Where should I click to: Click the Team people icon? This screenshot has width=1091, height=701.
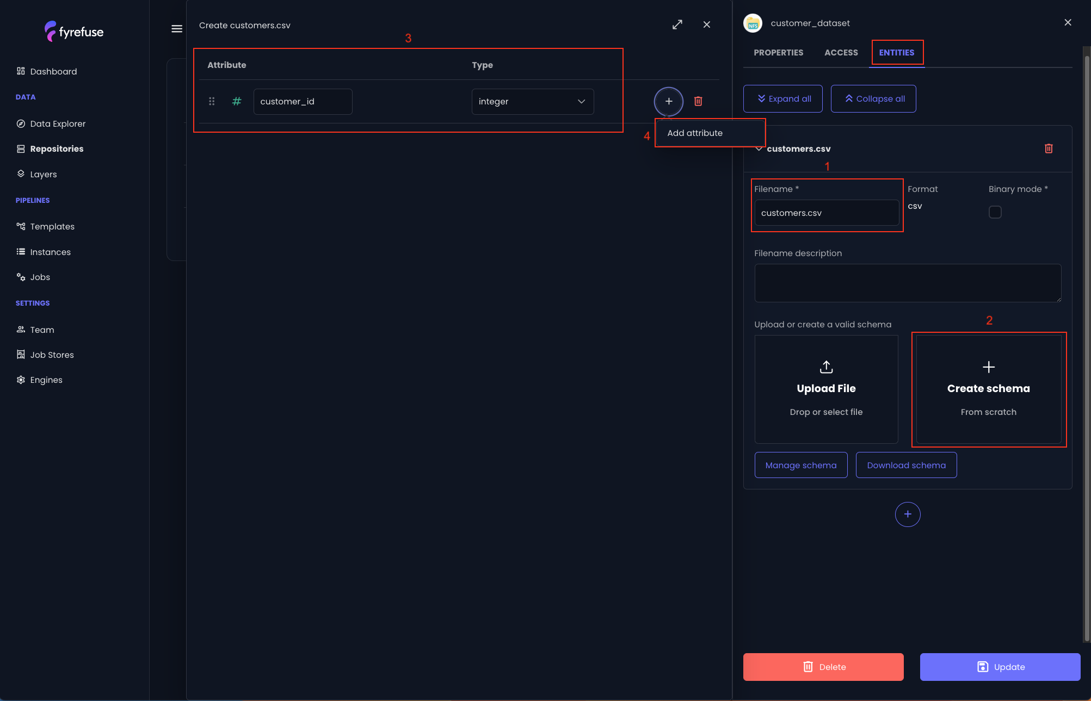click(x=21, y=329)
